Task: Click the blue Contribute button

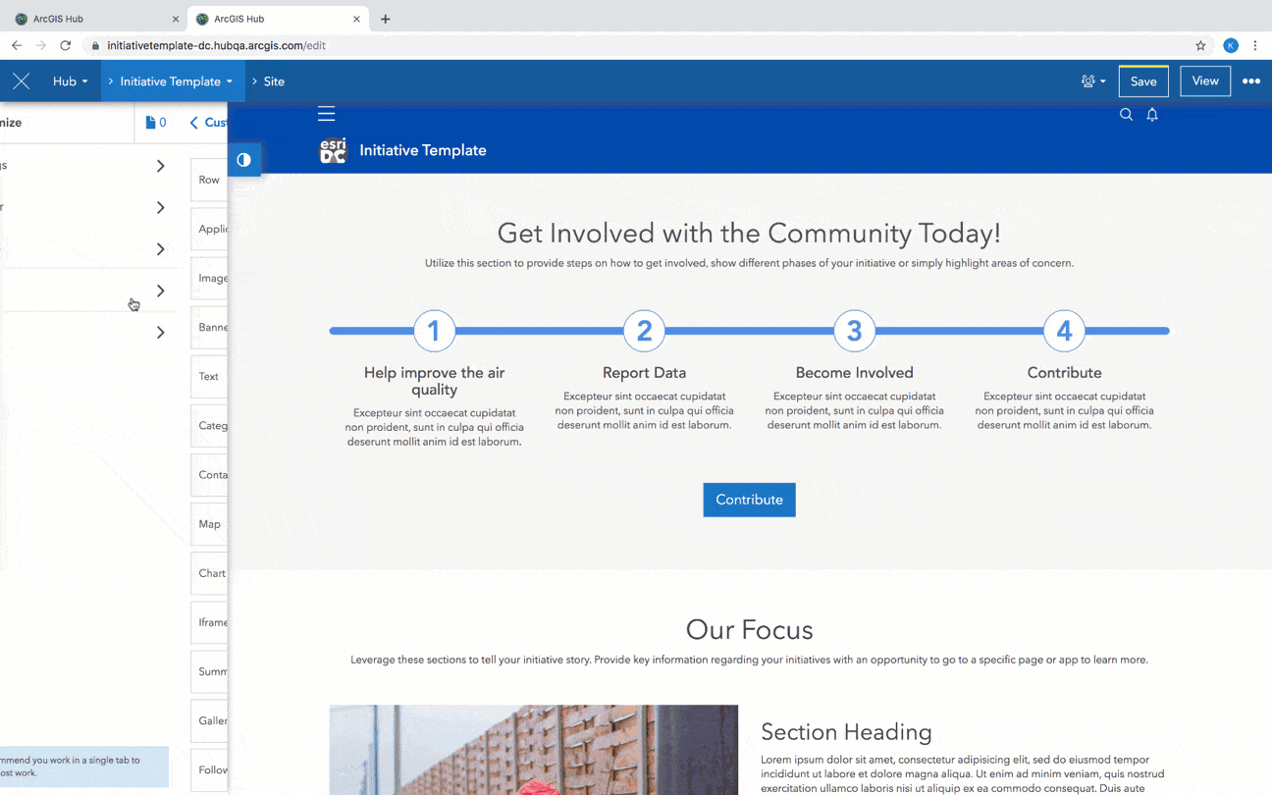Action: point(749,500)
